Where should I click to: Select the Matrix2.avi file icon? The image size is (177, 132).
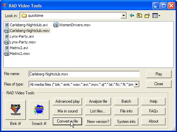click(7, 48)
